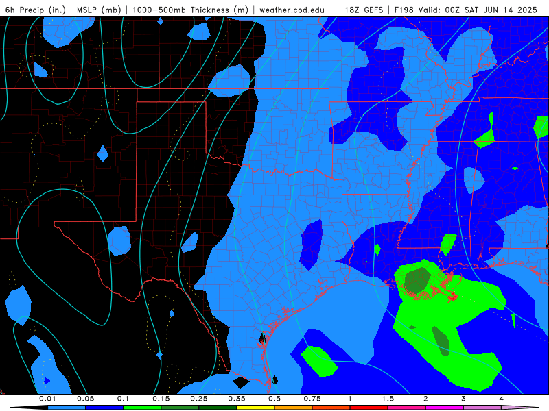Screen dimensions: 549x411
Task: Click the magenta 2–3 legend swatch
Action: pos(445,408)
